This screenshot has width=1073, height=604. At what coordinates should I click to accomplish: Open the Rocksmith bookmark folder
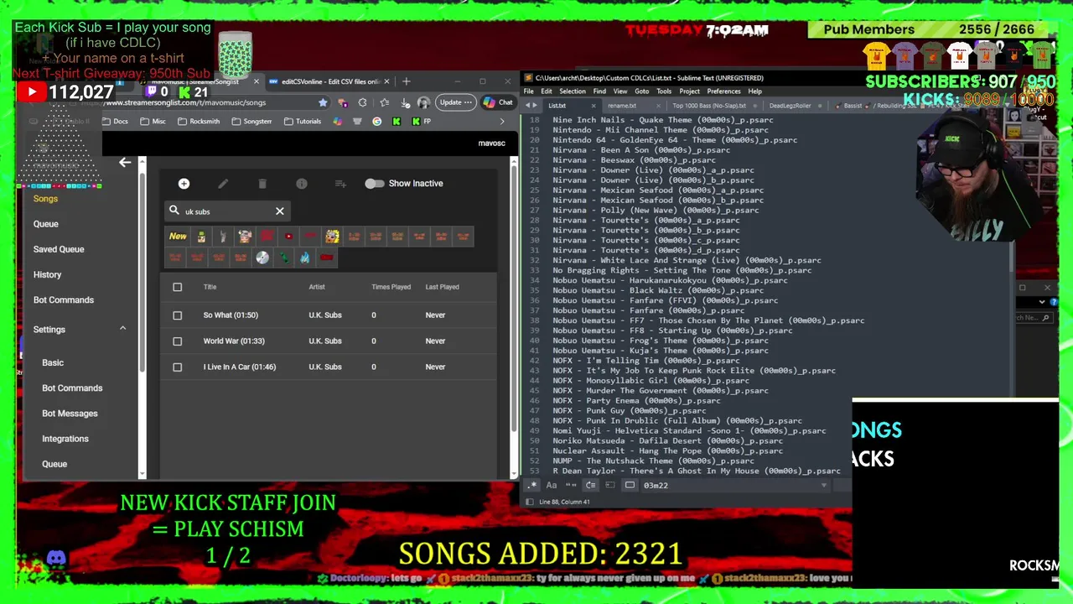pyautogui.click(x=198, y=122)
